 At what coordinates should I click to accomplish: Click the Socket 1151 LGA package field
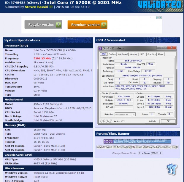coord(135,67)
